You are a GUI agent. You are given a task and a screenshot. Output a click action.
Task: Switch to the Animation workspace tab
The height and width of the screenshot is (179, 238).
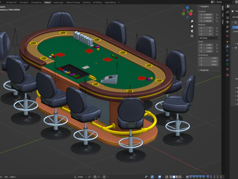point(24,2)
